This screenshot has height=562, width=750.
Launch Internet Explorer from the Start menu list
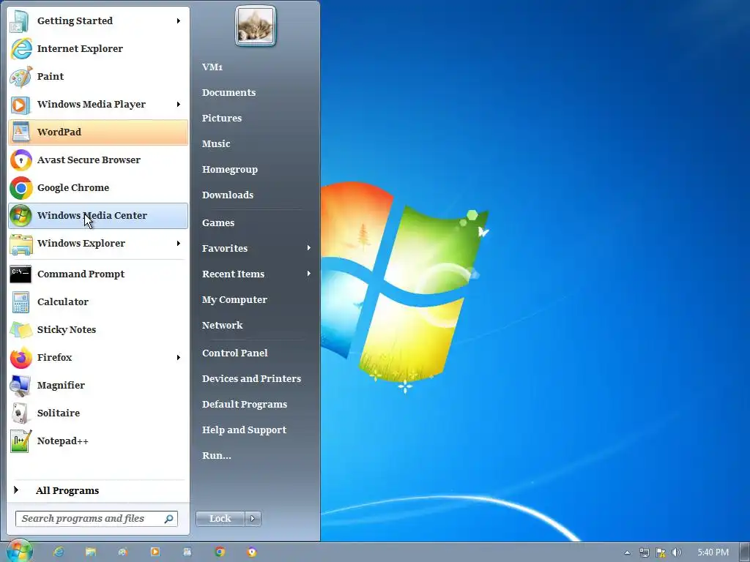click(x=98, y=49)
